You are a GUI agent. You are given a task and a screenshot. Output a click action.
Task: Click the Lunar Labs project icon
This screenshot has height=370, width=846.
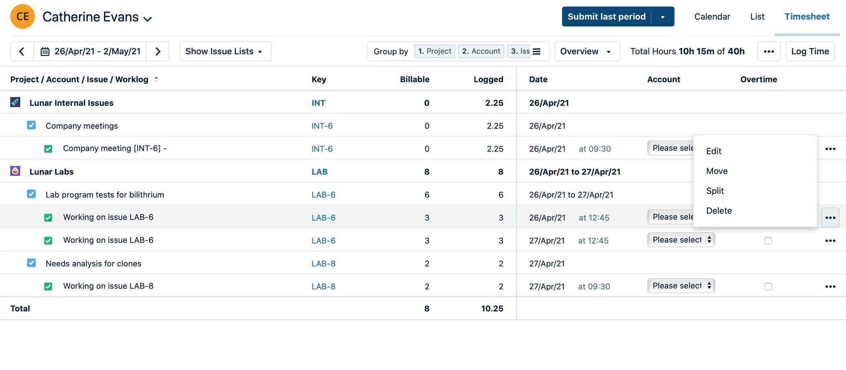click(x=15, y=171)
